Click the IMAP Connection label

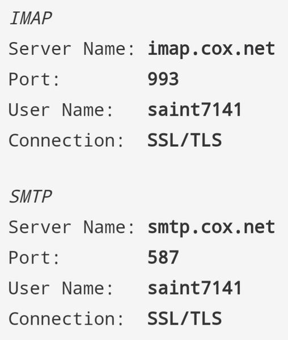[x=66, y=141]
